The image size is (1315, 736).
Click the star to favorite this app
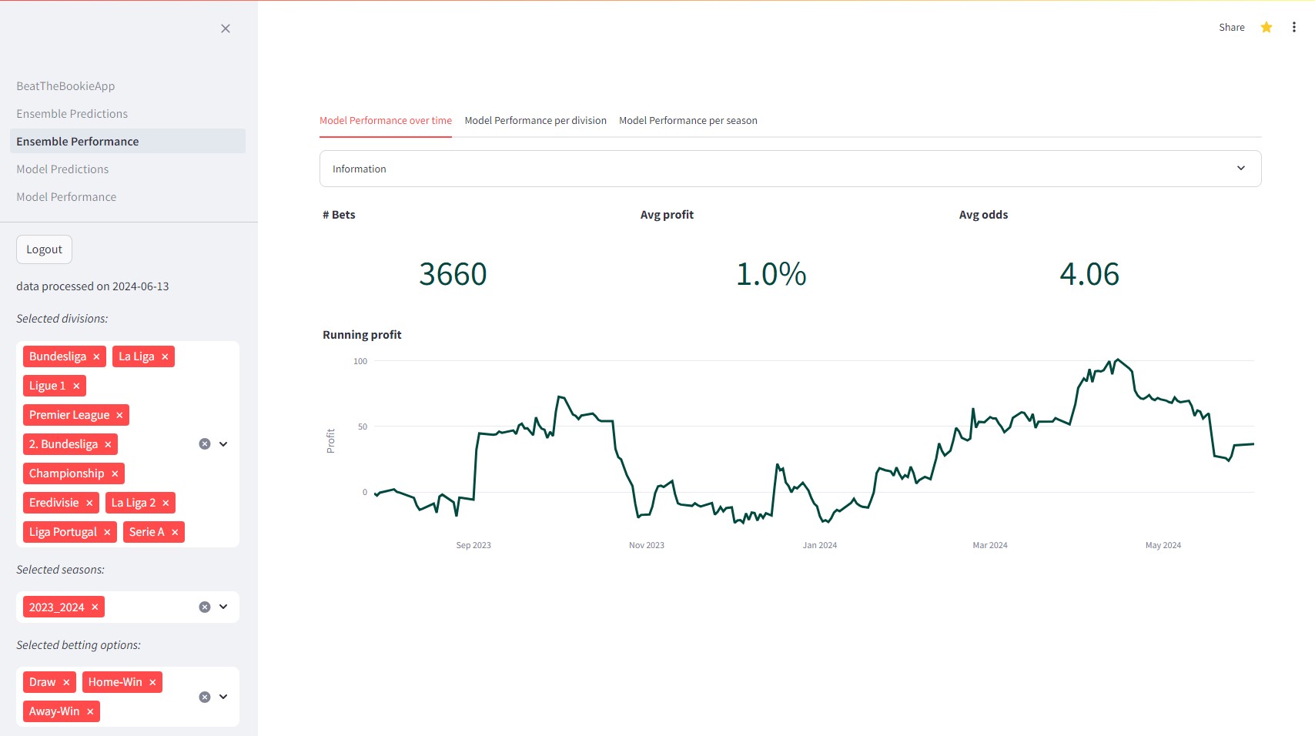point(1266,27)
